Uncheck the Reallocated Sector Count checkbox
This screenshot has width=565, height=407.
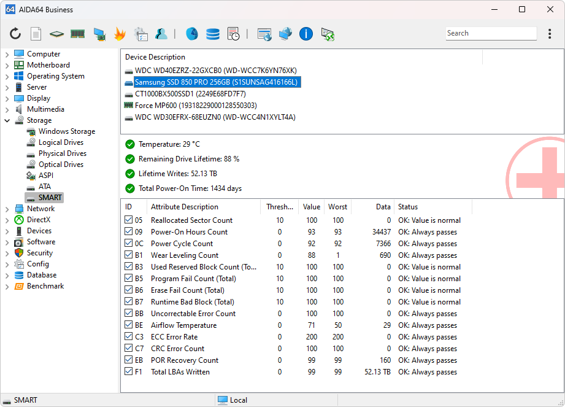pyautogui.click(x=128, y=220)
